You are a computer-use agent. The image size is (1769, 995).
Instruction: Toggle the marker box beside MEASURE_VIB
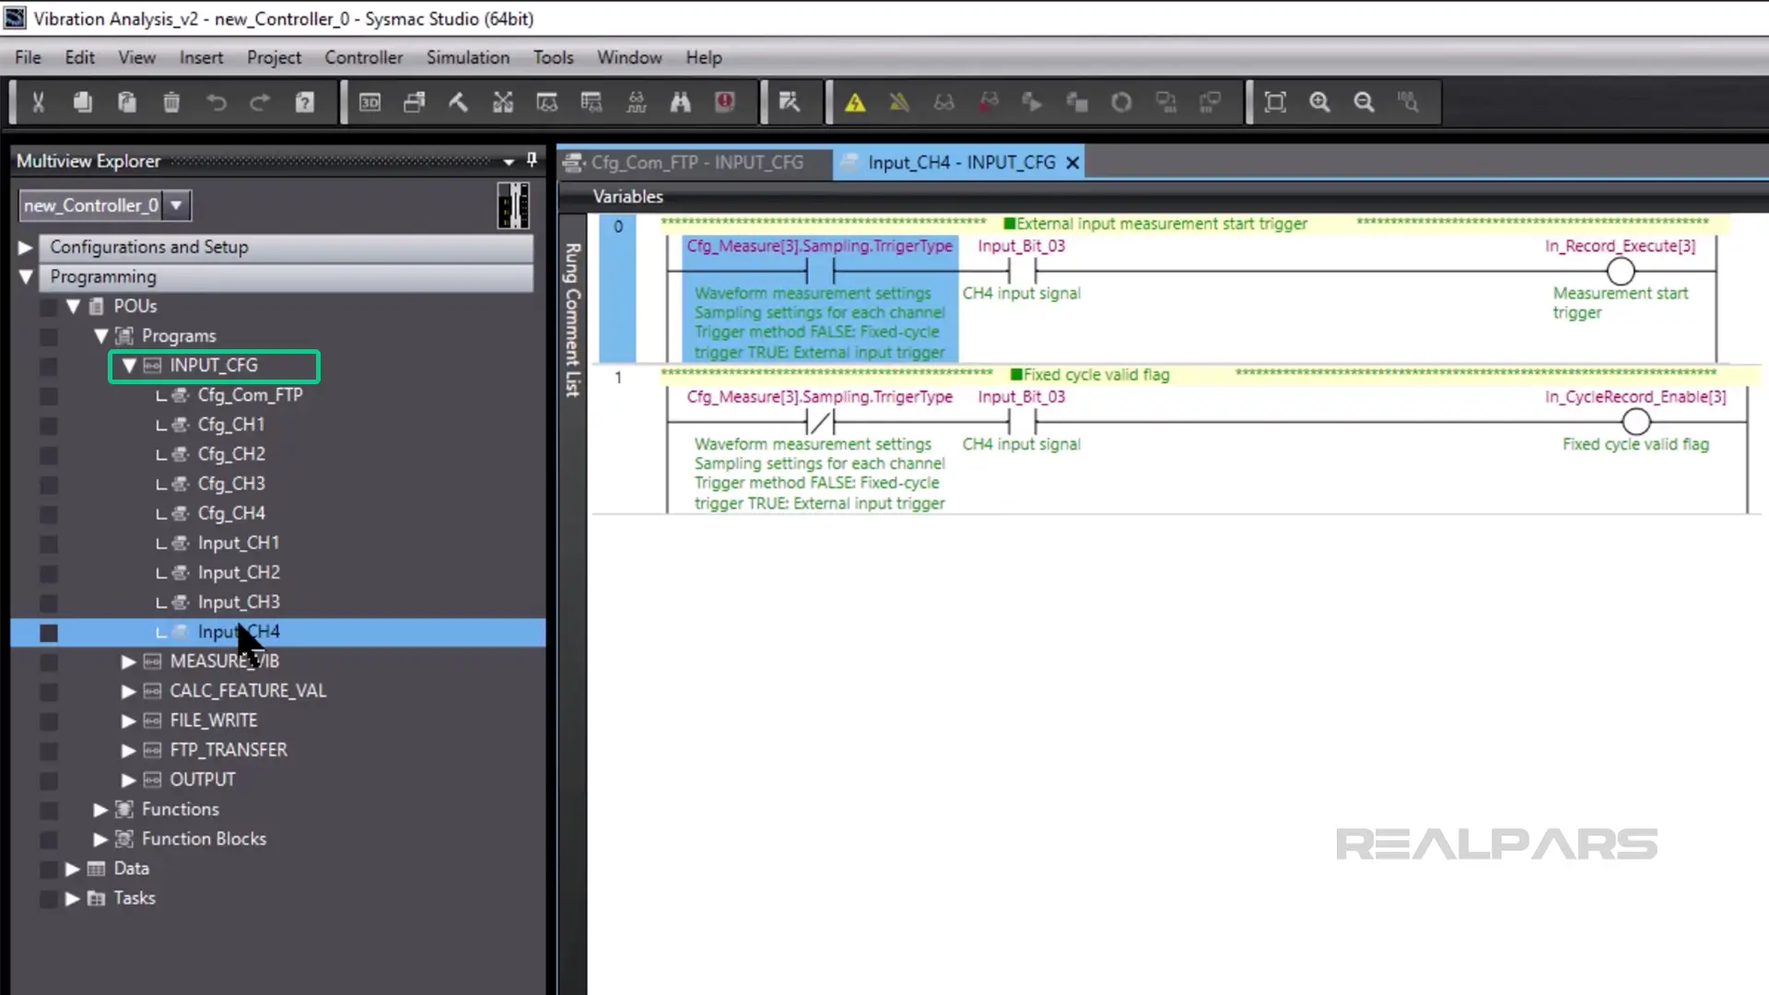click(x=49, y=662)
